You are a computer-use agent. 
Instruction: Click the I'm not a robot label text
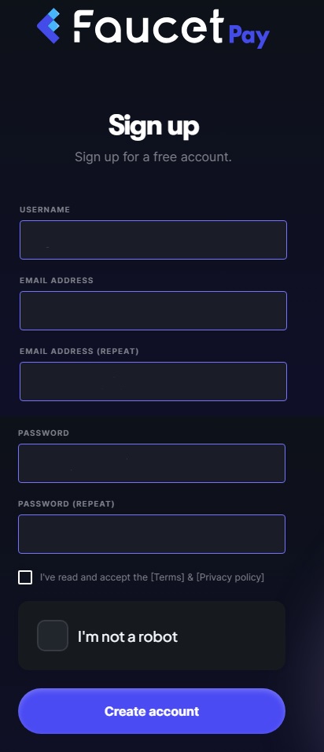tap(128, 636)
